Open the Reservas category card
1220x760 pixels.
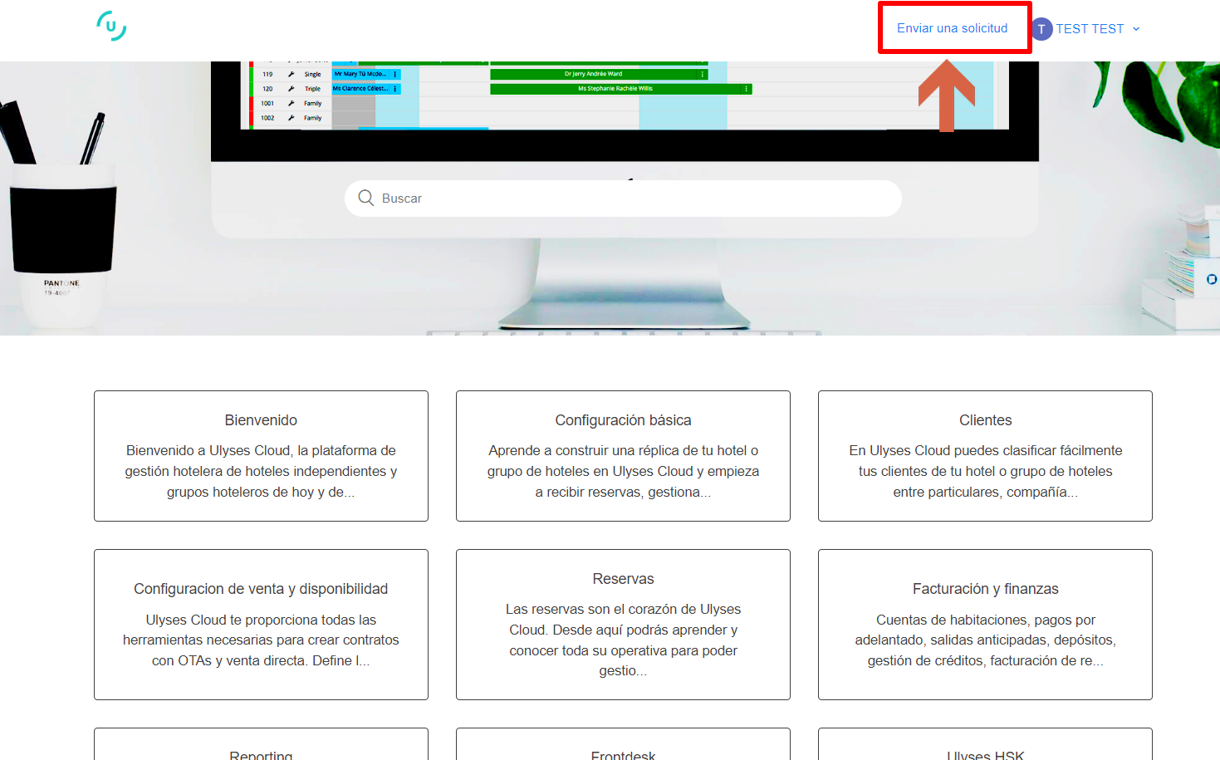pyautogui.click(x=623, y=625)
